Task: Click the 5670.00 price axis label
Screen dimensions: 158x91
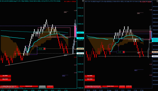Action: (155, 7)
